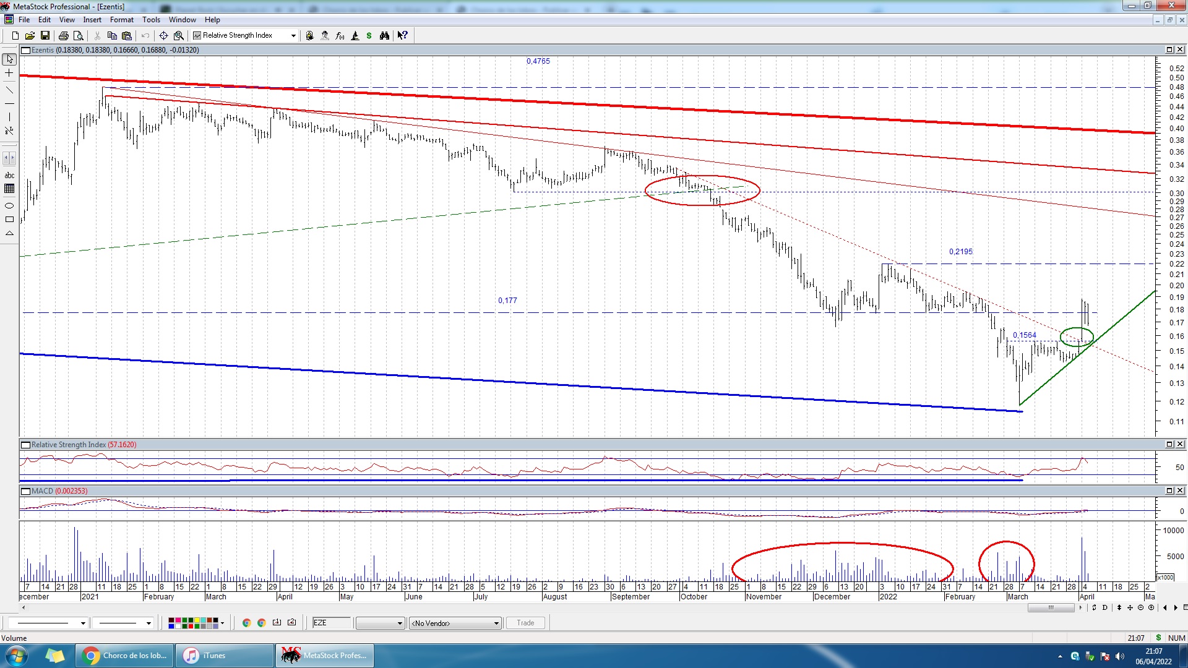Expand the color palette dropdown arrow
This screenshot has height=668, width=1188.
223,623
